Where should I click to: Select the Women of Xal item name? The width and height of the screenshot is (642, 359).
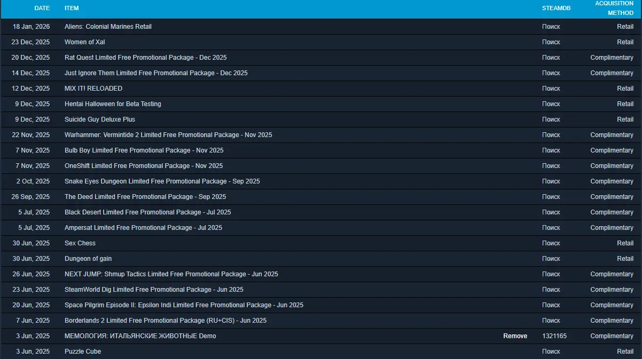coord(84,42)
